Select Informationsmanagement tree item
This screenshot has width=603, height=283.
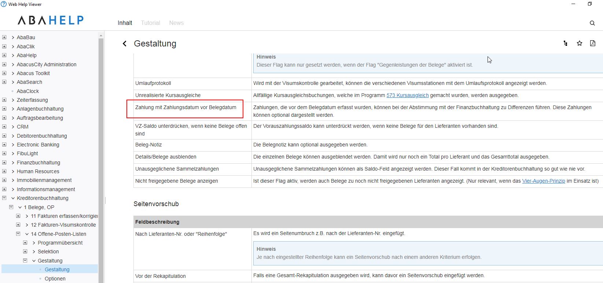pos(46,189)
